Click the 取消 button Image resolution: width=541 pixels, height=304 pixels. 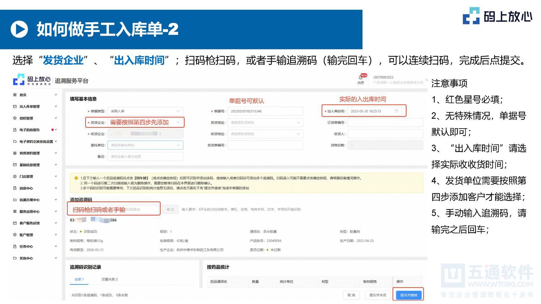pos(351,295)
